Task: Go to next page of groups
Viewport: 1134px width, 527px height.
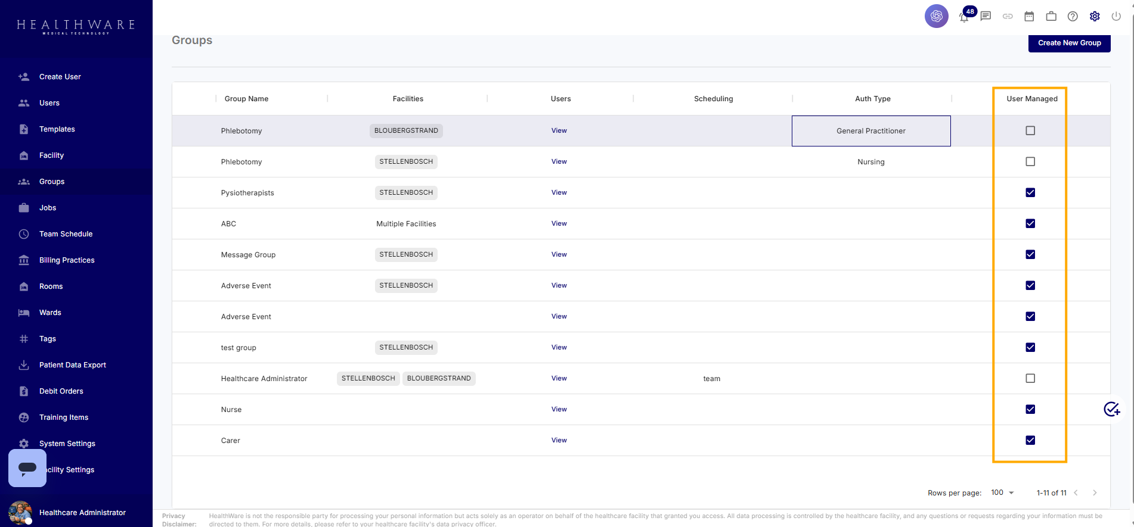Action: coord(1095,492)
